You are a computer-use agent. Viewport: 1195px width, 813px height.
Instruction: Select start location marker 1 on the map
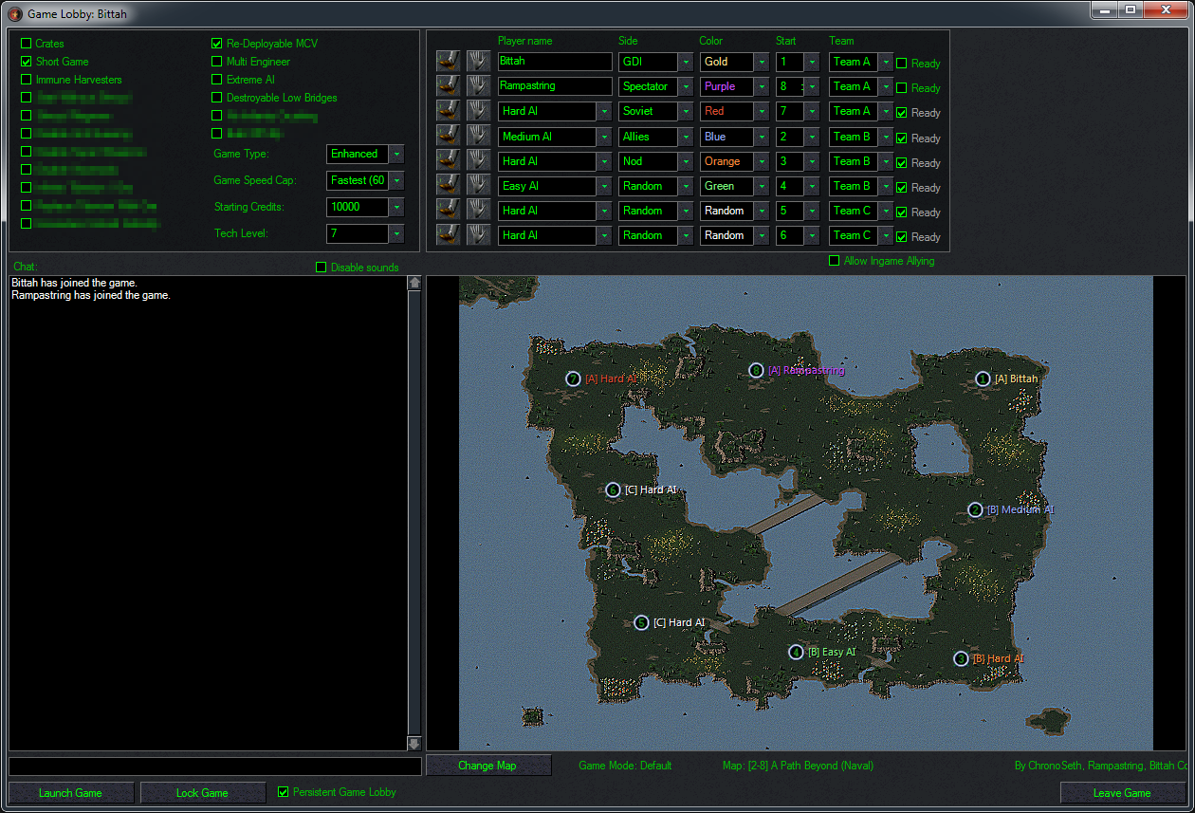tap(984, 379)
